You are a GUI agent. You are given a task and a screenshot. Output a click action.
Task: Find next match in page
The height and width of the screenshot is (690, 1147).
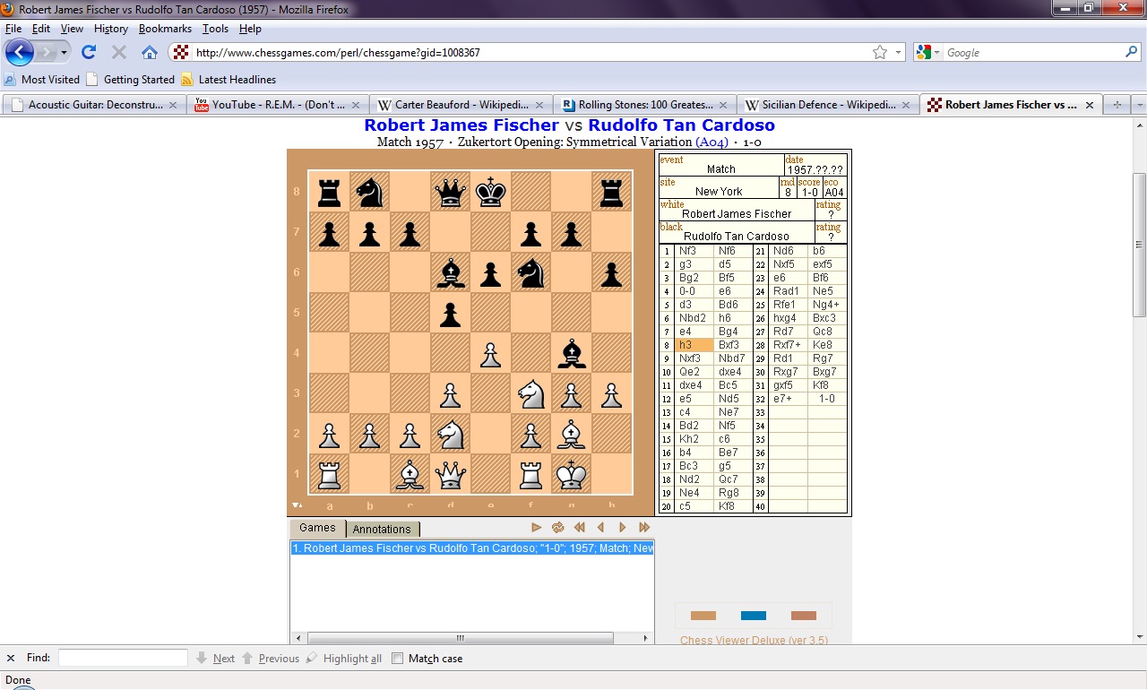coord(215,659)
